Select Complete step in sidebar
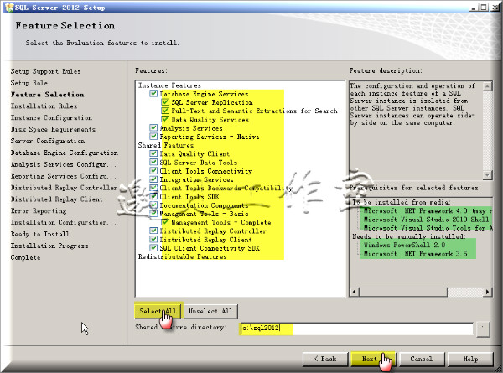The height and width of the screenshot is (373, 503). click(25, 257)
